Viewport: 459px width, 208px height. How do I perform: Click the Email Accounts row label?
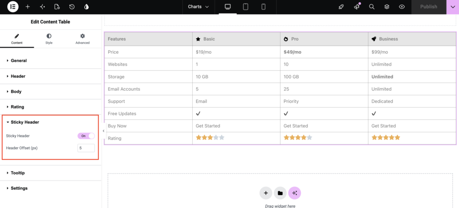[x=124, y=89]
